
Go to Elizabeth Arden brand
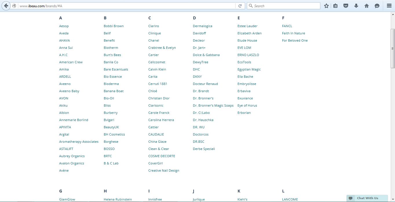click(249, 33)
